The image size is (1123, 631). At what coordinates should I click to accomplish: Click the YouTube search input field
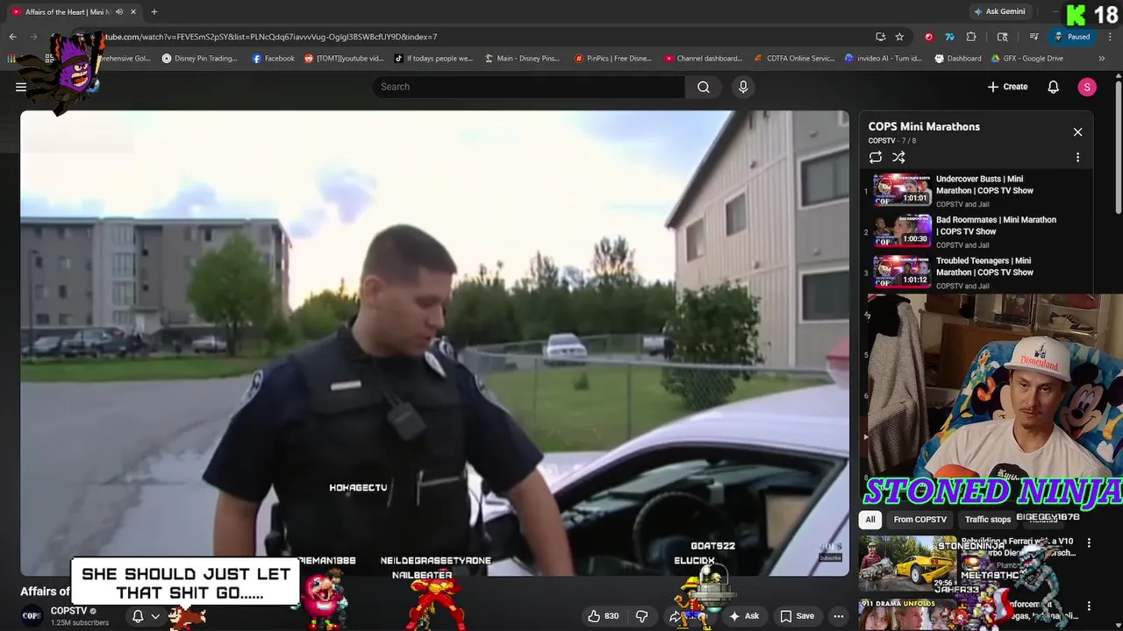(529, 87)
